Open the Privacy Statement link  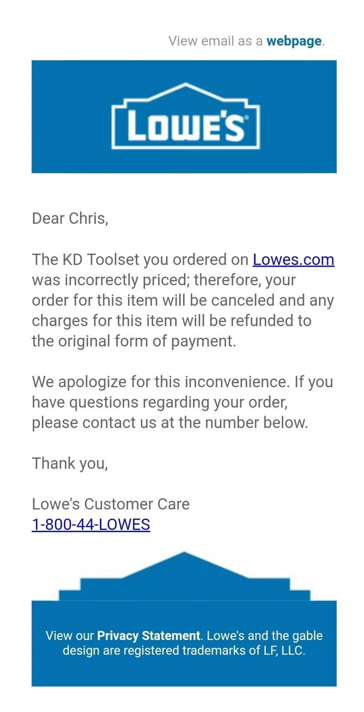[x=148, y=635]
